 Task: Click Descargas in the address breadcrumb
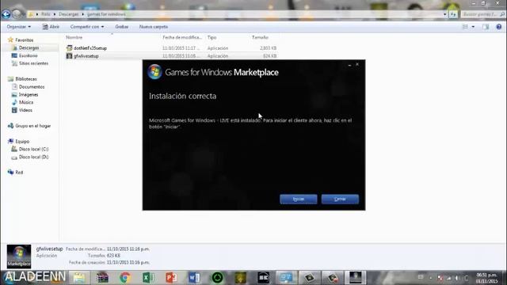(69, 14)
